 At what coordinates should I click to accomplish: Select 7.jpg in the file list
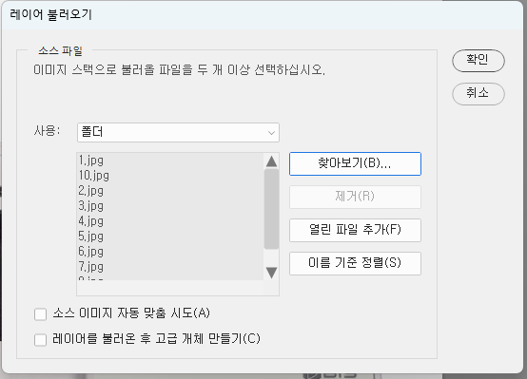pyautogui.click(x=170, y=267)
